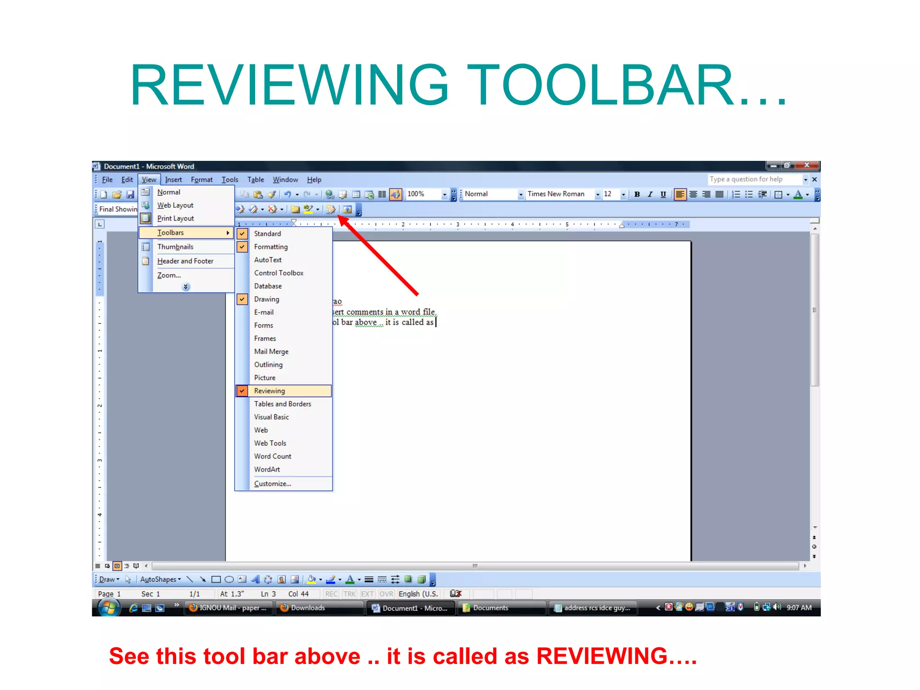
Task: Enable the Word Count toolbar
Action: (x=284, y=456)
